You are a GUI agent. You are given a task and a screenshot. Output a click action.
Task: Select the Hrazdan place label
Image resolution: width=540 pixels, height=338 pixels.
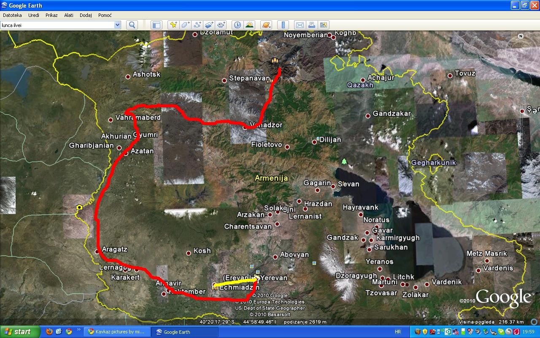pos(318,204)
